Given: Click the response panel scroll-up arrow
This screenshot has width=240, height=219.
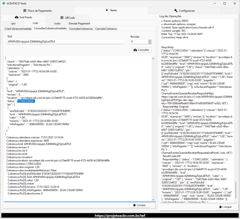Looking at the screenshot, I should (153, 58).
